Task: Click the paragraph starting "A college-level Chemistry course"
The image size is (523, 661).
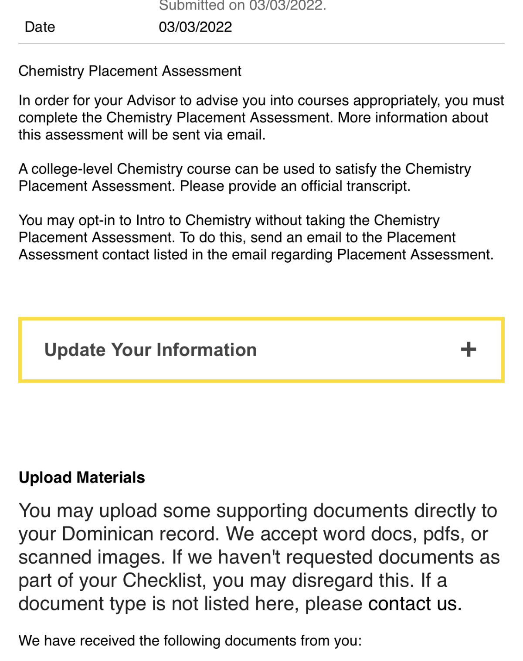Action: 245,177
